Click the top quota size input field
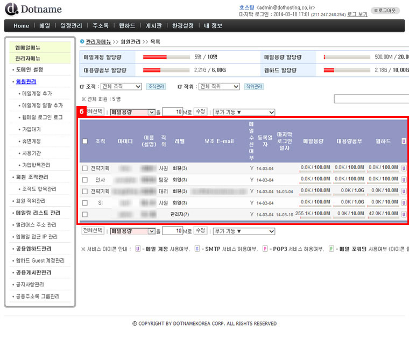The image size is (409, 339). [172, 112]
